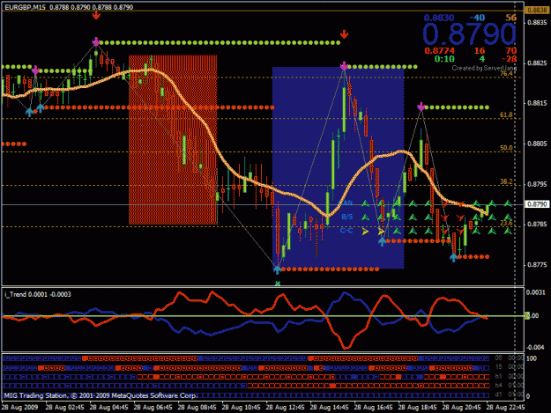Screen dimensions: 551x413
Task: Click the yellow arrow beside the C-C label
Action: tap(365, 232)
